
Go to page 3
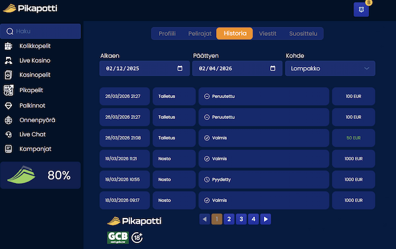(x=241, y=219)
